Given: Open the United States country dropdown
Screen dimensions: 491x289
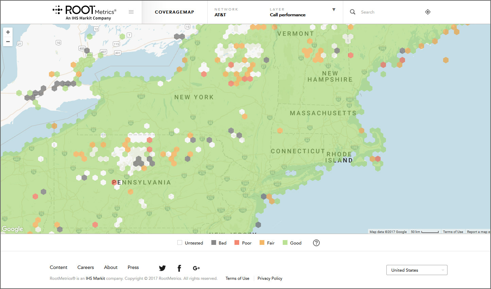Looking at the screenshot, I should [417, 270].
